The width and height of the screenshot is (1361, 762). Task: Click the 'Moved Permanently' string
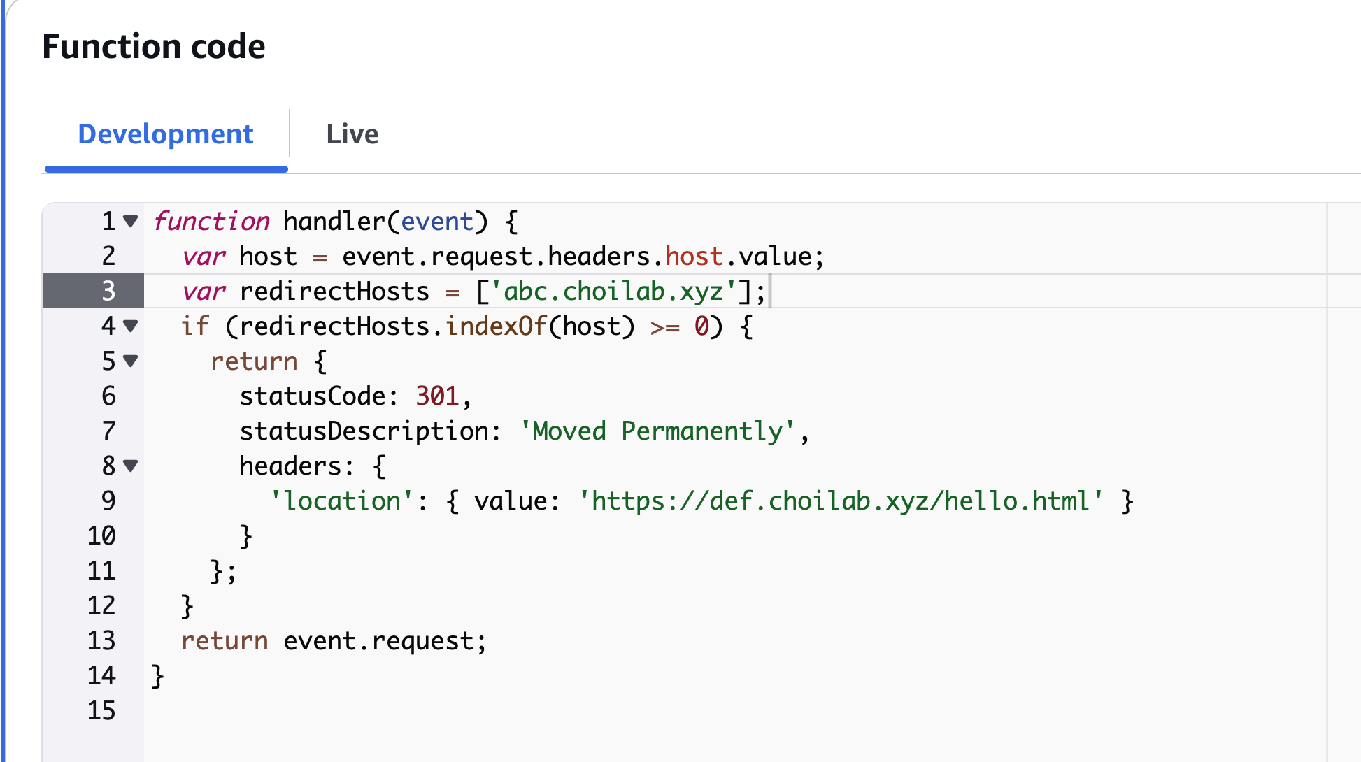tap(657, 431)
